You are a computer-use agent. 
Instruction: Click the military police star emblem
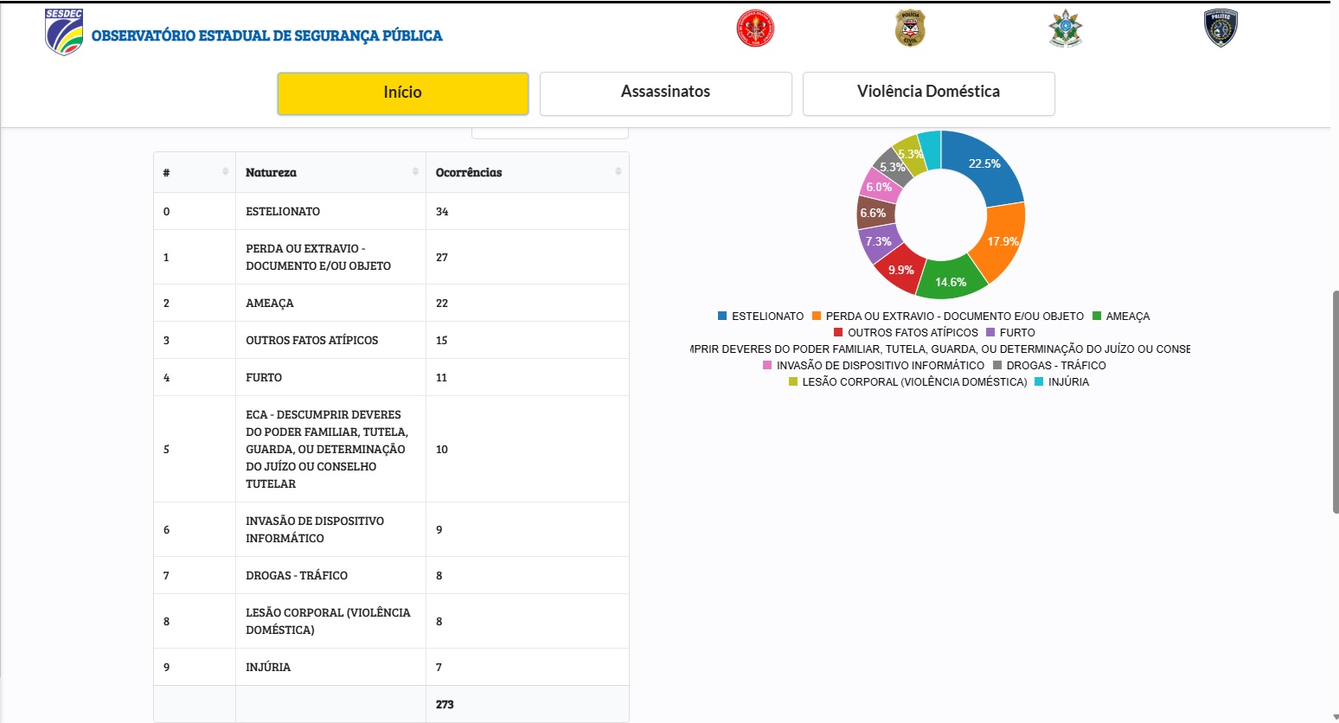tap(1065, 29)
